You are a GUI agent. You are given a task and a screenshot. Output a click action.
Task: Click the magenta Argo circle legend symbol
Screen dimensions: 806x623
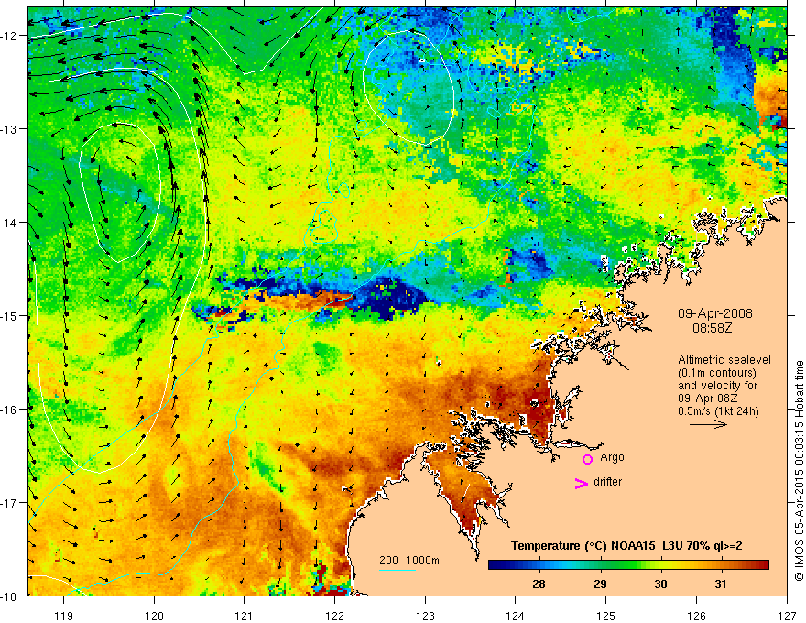pos(587,459)
